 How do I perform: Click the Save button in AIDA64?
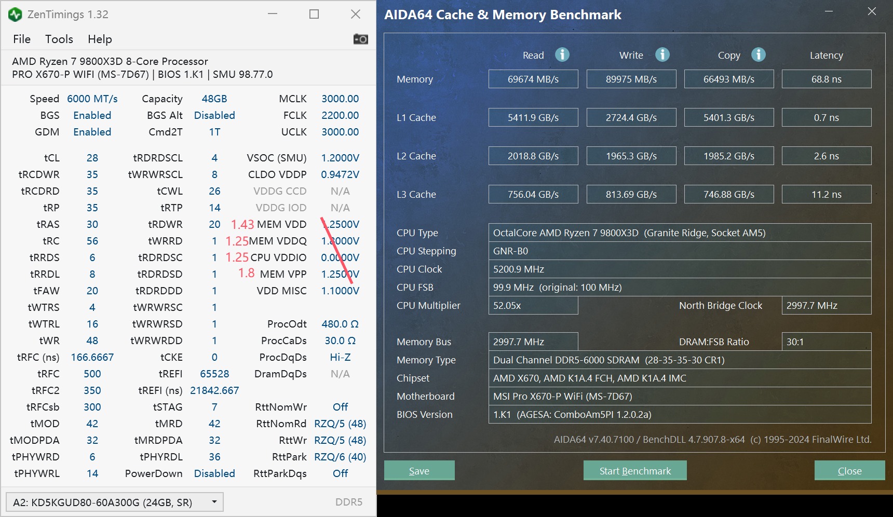tap(419, 470)
